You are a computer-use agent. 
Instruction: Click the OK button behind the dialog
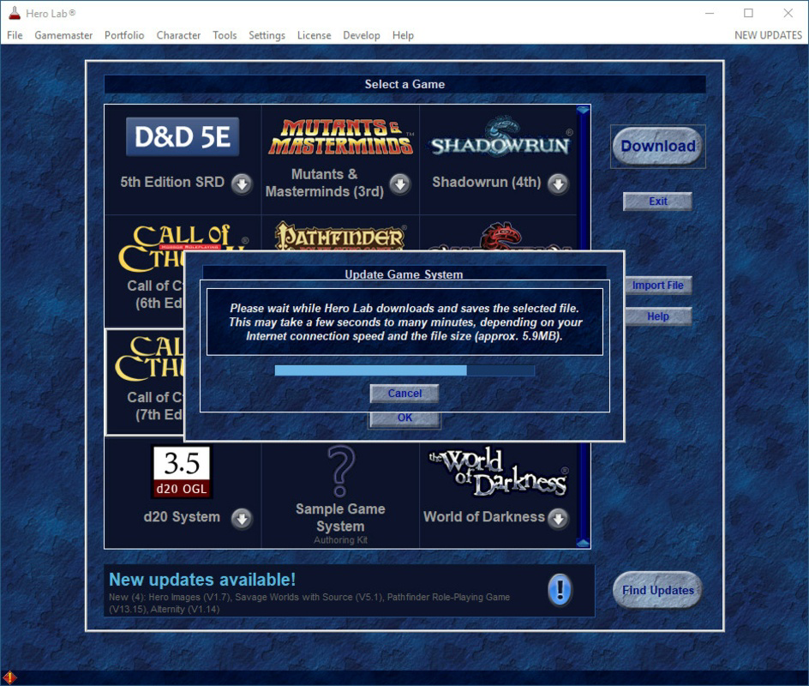404,419
